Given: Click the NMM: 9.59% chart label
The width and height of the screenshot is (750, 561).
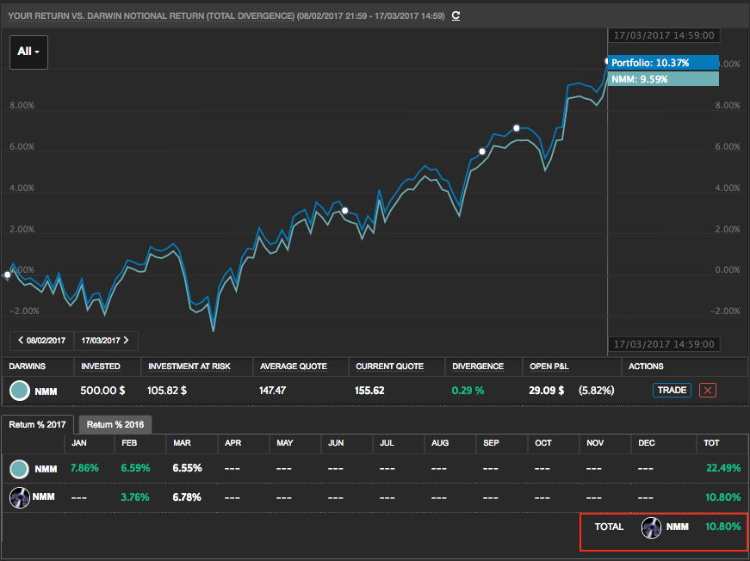Looking at the screenshot, I should click(663, 79).
